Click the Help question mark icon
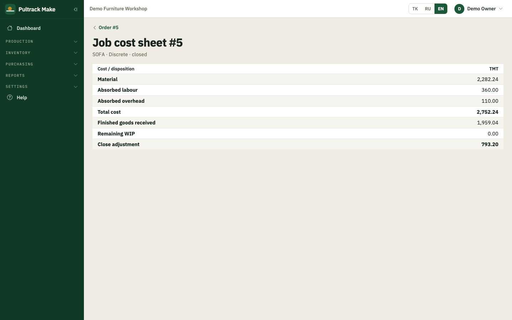512x320 pixels. 10,97
